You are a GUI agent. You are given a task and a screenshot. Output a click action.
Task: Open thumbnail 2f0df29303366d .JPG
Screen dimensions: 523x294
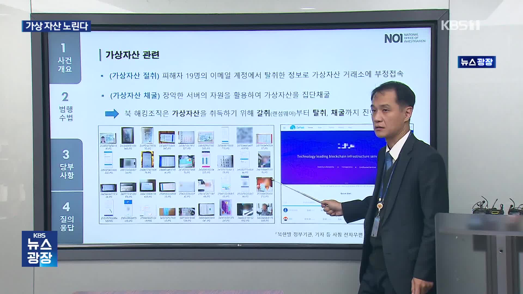[x=167, y=187]
